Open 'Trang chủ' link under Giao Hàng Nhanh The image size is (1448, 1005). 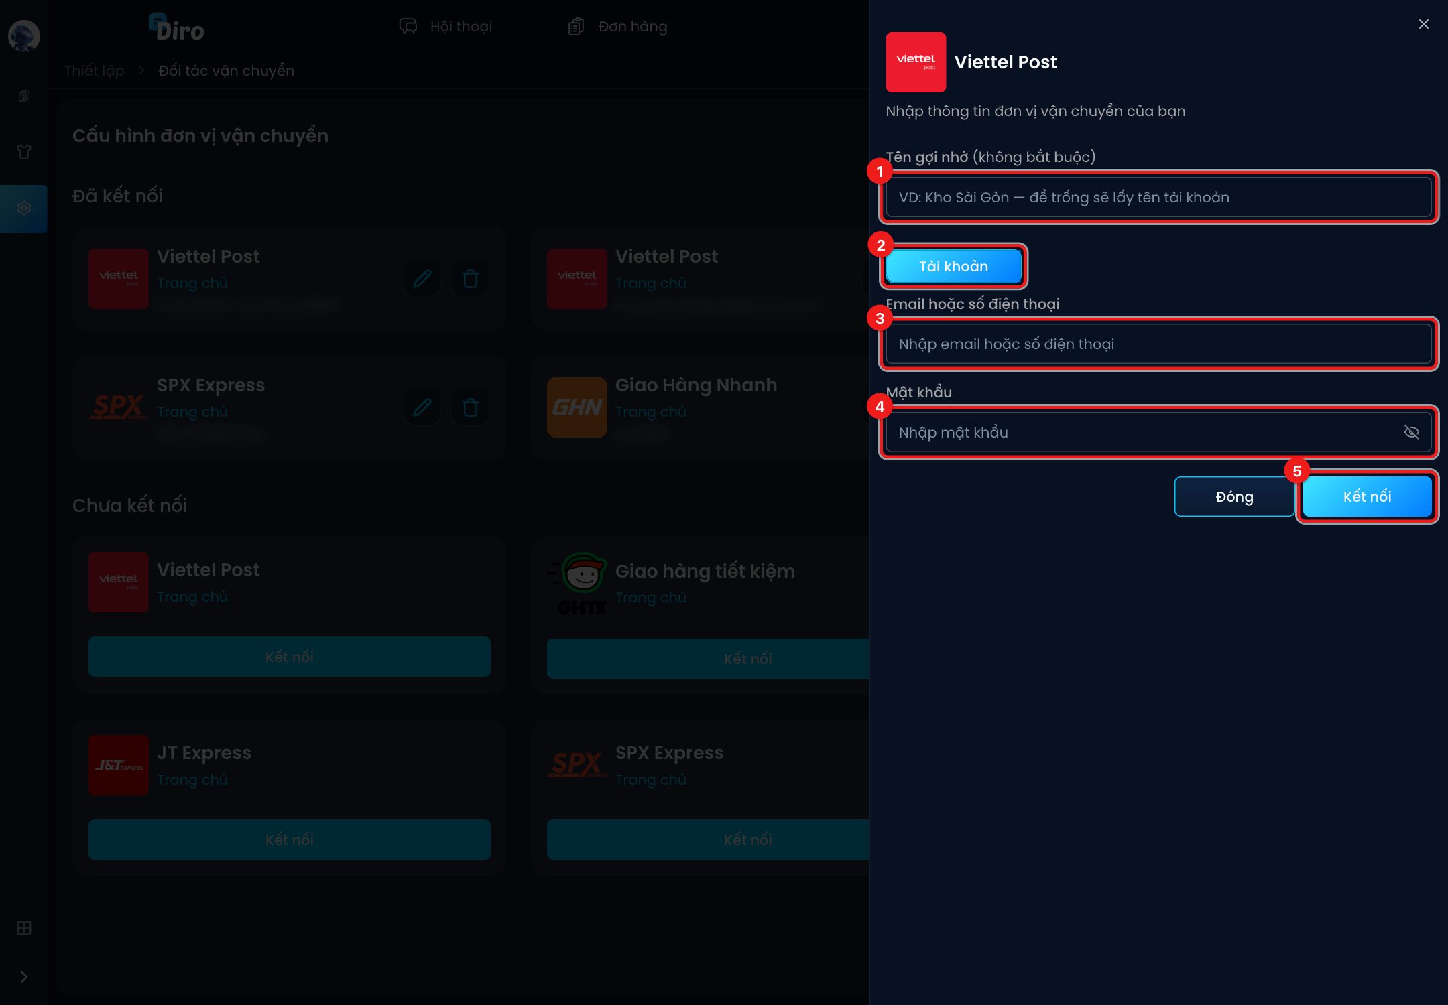[x=650, y=411]
